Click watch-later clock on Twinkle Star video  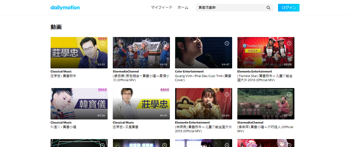coord(289,43)
